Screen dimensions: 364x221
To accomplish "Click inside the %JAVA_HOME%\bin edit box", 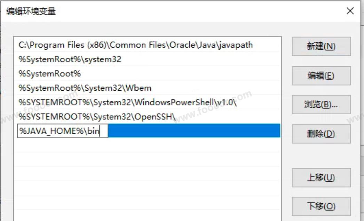I will 63,132.
